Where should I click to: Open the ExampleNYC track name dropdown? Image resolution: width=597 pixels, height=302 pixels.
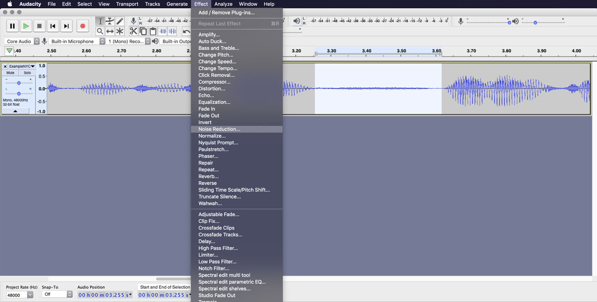[x=22, y=67]
